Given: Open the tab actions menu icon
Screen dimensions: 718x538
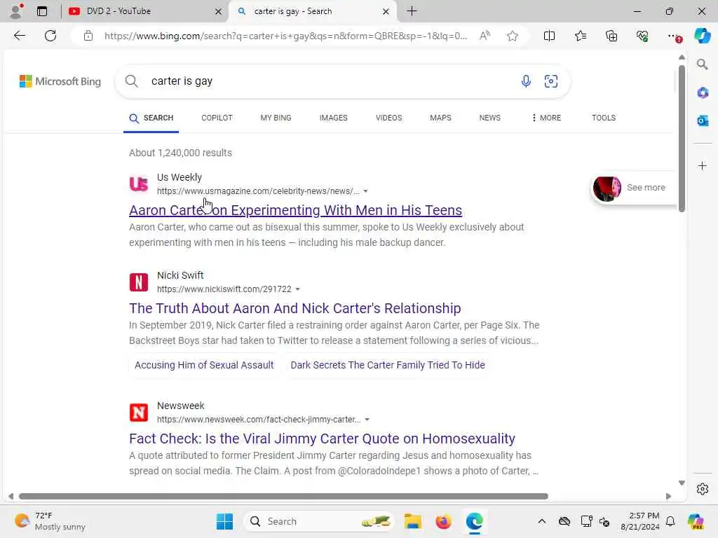Looking at the screenshot, I should tap(42, 11).
